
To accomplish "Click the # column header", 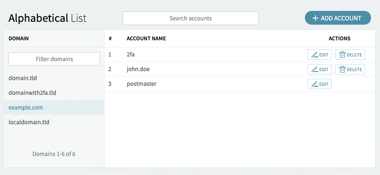I will 110,38.
